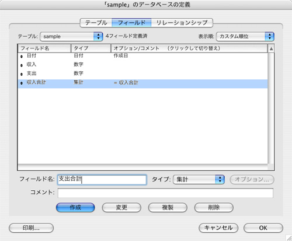292x241 pixels.
Task: Click the 印刷... button
Action: coord(31,228)
